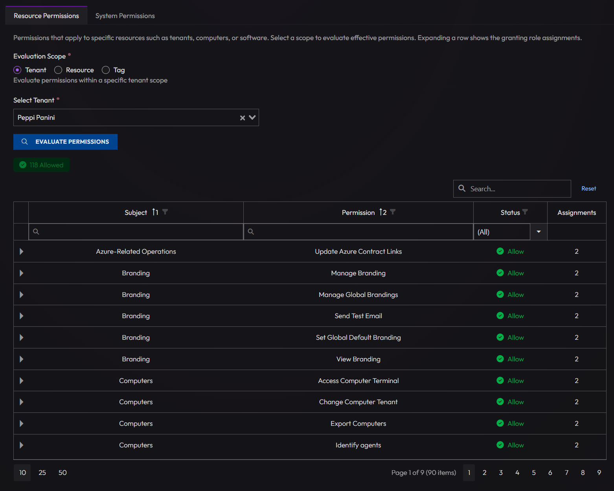The image size is (614, 491).
Task: Go to page 5 of results
Action: pos(533,473)
